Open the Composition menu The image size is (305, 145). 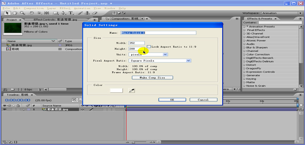[x=34, y=8]
